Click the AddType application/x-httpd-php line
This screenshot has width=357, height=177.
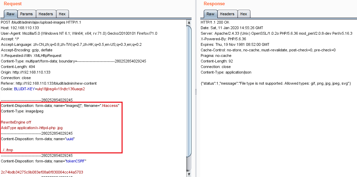point(32,128)
